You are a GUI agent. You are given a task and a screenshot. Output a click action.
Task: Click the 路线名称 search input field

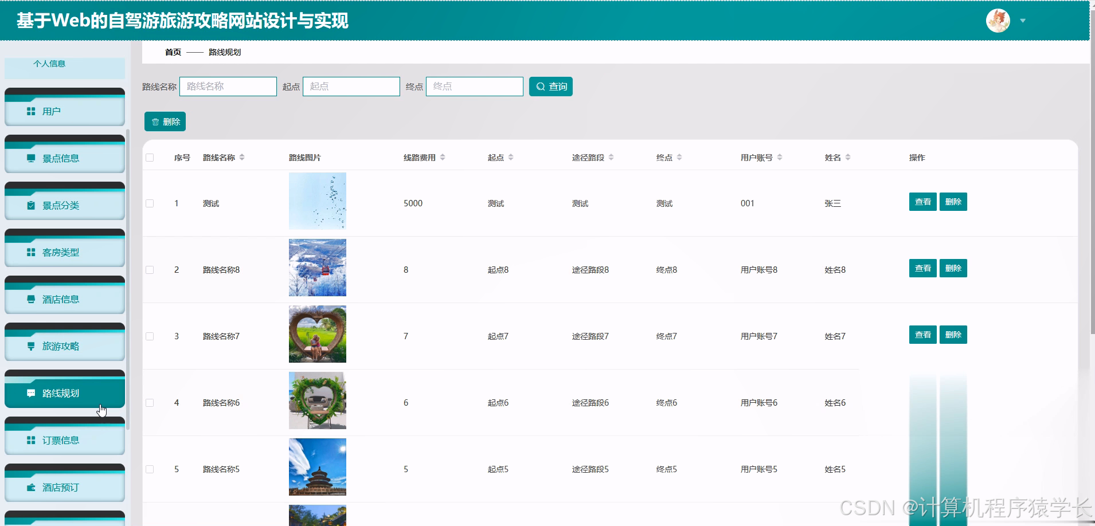point(228,86)
